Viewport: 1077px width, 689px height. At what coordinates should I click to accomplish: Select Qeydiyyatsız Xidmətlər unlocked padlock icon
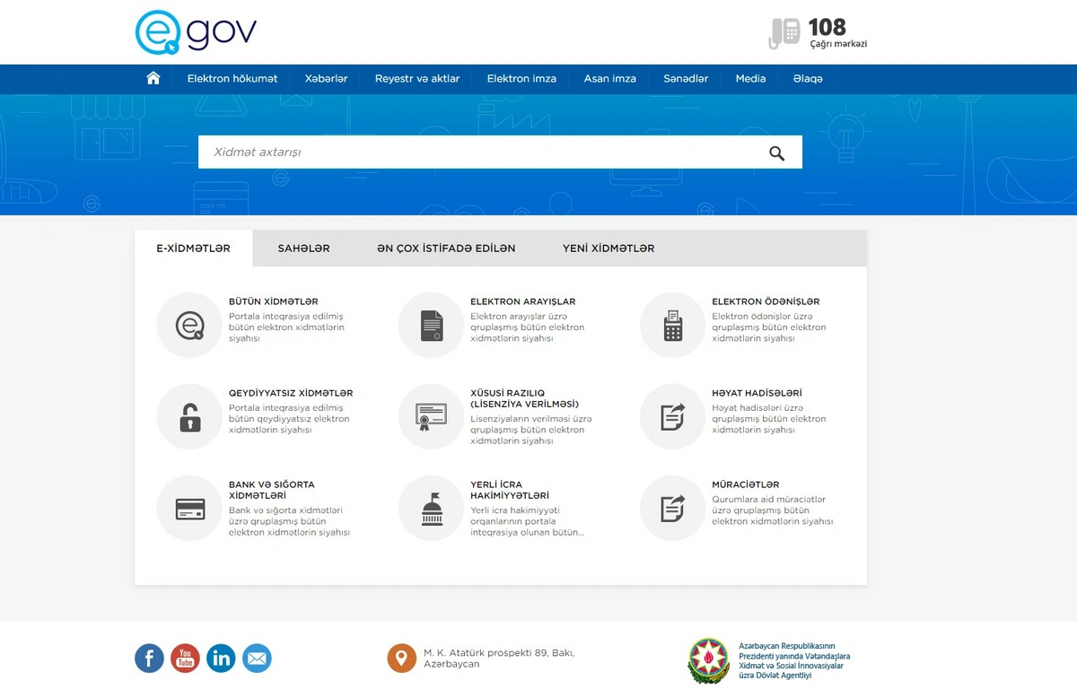point(189,416)
